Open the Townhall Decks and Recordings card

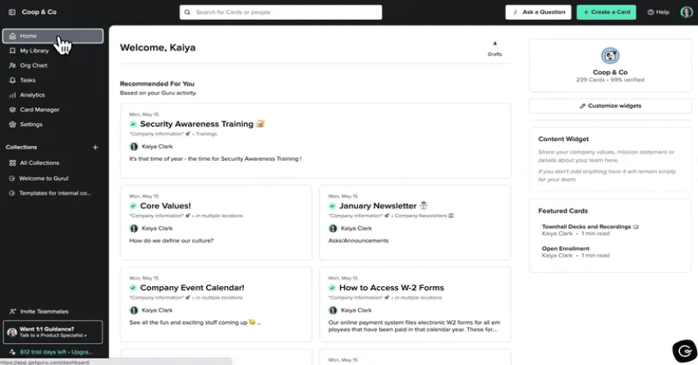[x=586, y=226]
